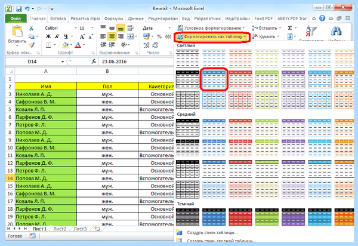
Task: Switch to sheet Лист3
Action: click(x=80, y=229)
